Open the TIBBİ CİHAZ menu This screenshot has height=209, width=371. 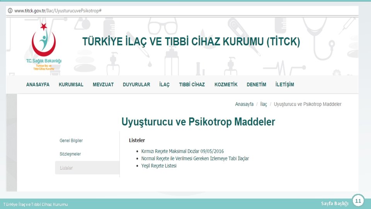point(192,85)
